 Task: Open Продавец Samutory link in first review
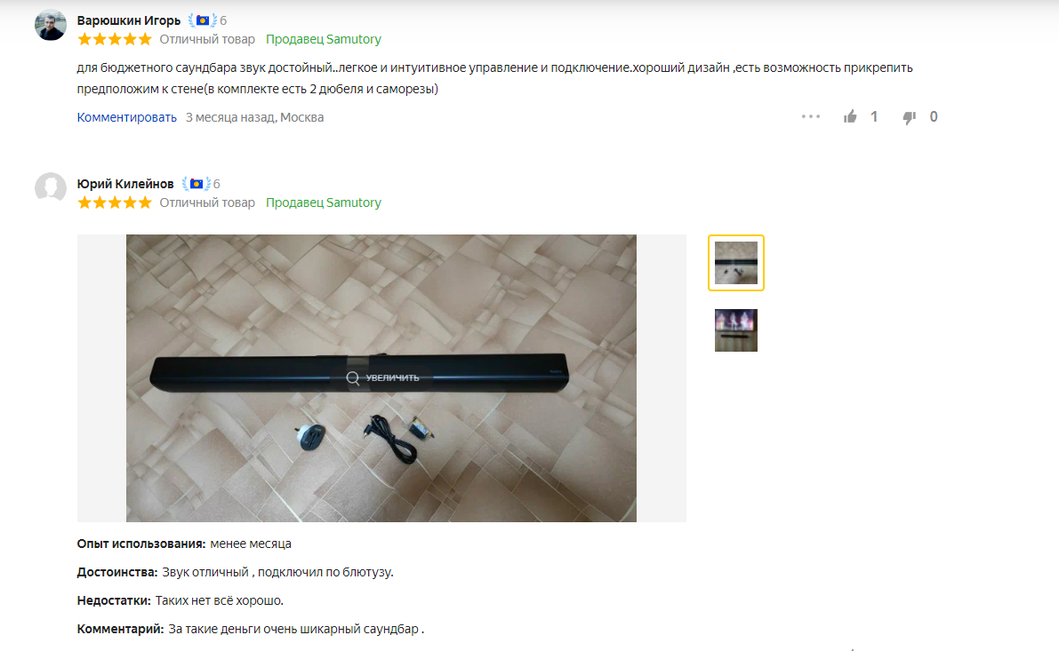324,39
